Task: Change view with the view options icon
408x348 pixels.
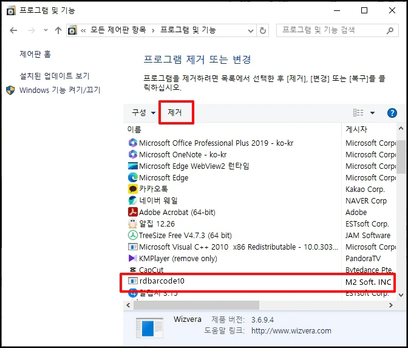Action: 358,113
